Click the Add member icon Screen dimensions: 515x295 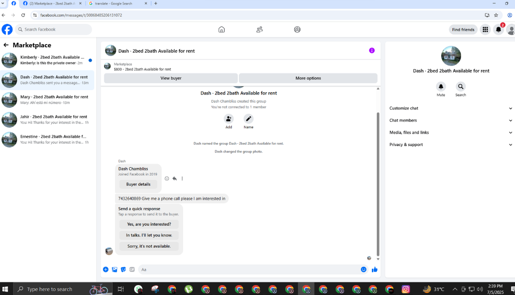click(229, 118)
